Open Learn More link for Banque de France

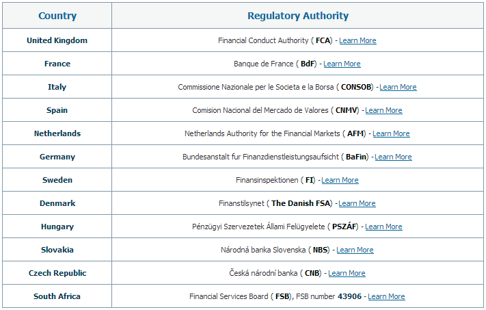pyautogui.click(x=342, y=64)
